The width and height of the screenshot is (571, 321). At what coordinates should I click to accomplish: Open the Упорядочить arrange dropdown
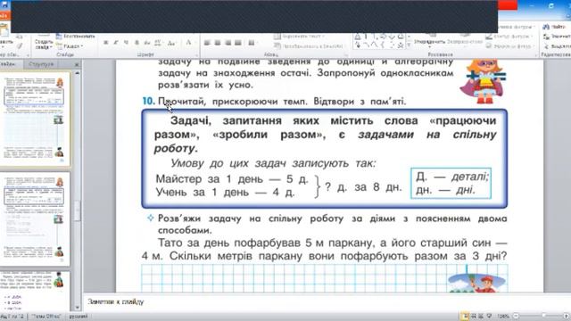coord(430,42)
